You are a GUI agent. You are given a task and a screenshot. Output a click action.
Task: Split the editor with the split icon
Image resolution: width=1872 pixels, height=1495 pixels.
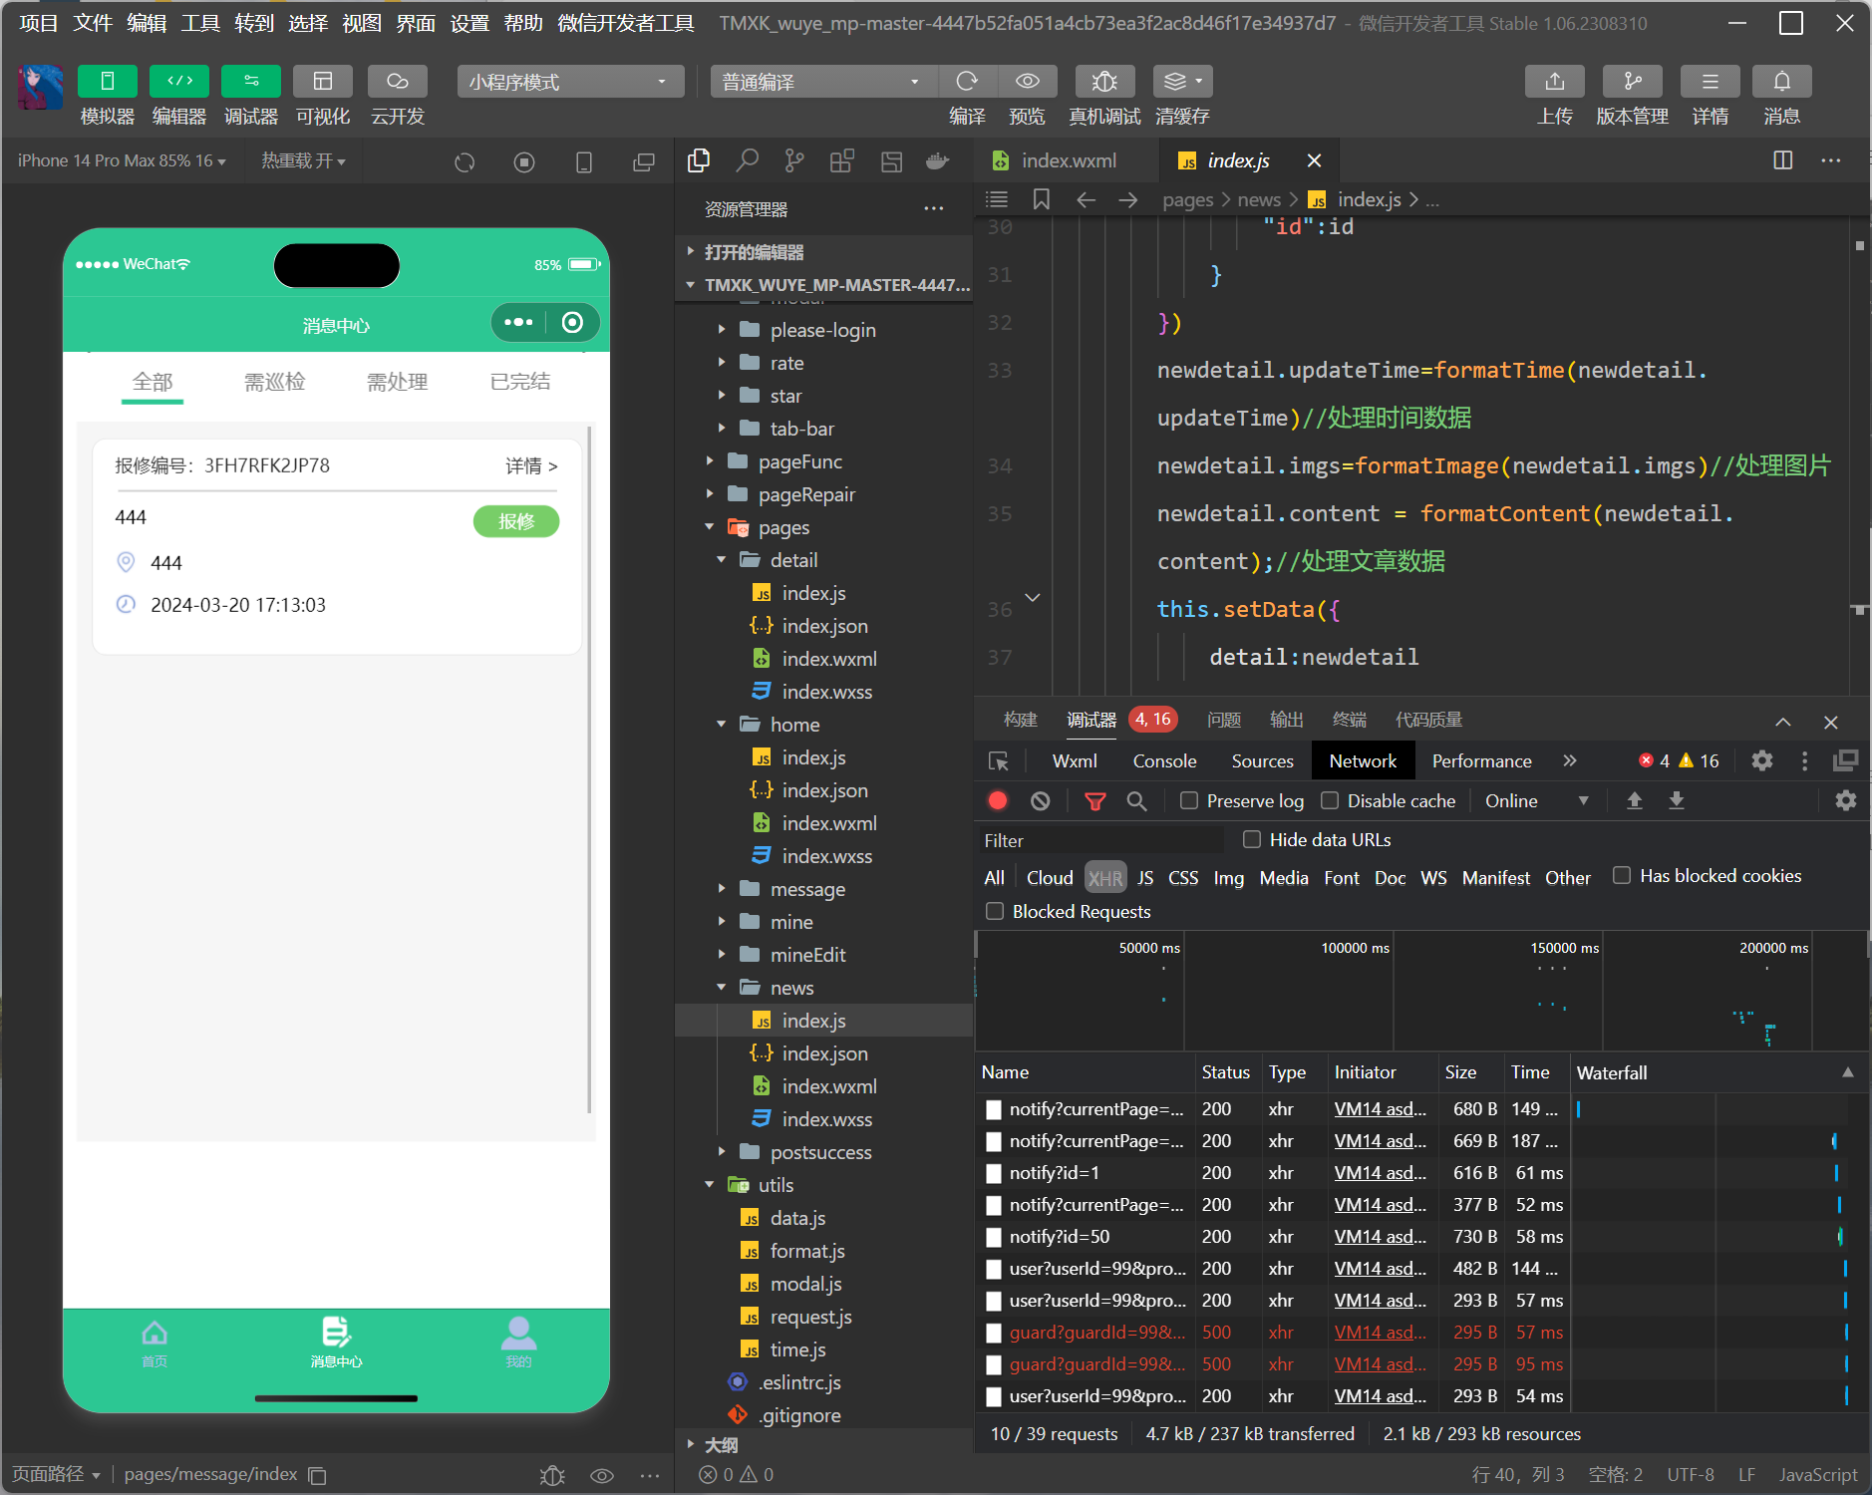pyautogui.click(x=1783, y=160)
